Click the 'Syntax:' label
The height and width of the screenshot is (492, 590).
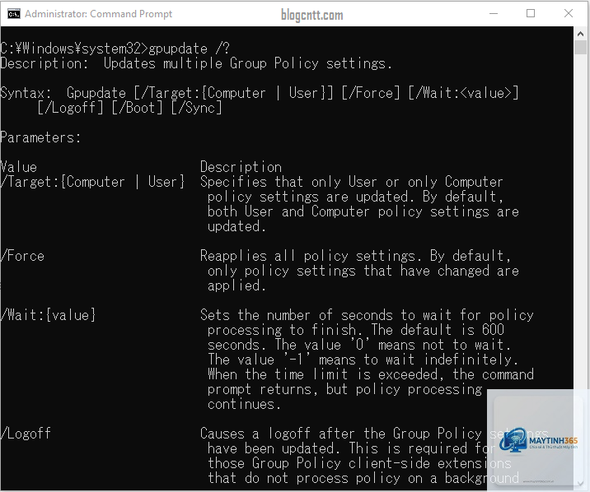coord(26,93)
